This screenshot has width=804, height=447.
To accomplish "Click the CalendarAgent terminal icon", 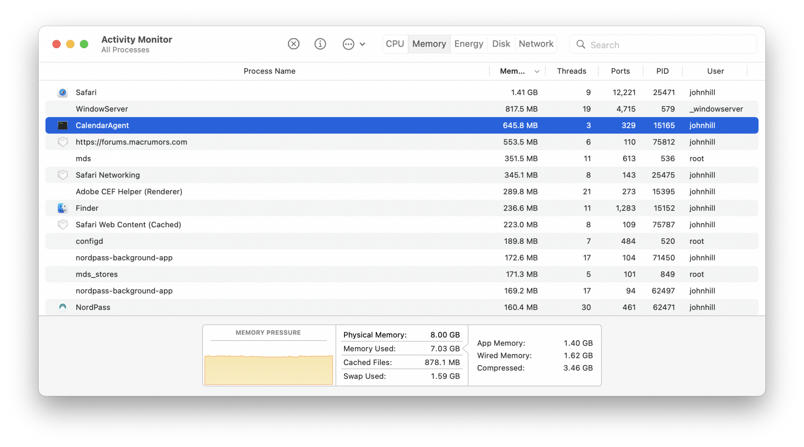I will (63, 125).
